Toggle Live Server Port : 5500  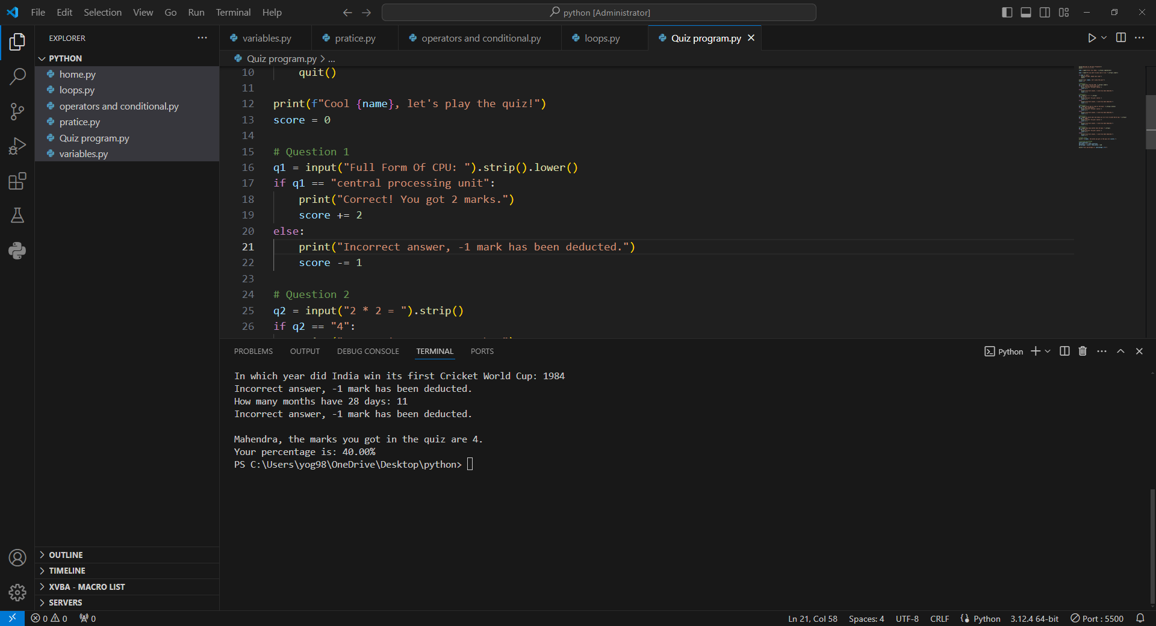click(1097, 618)
